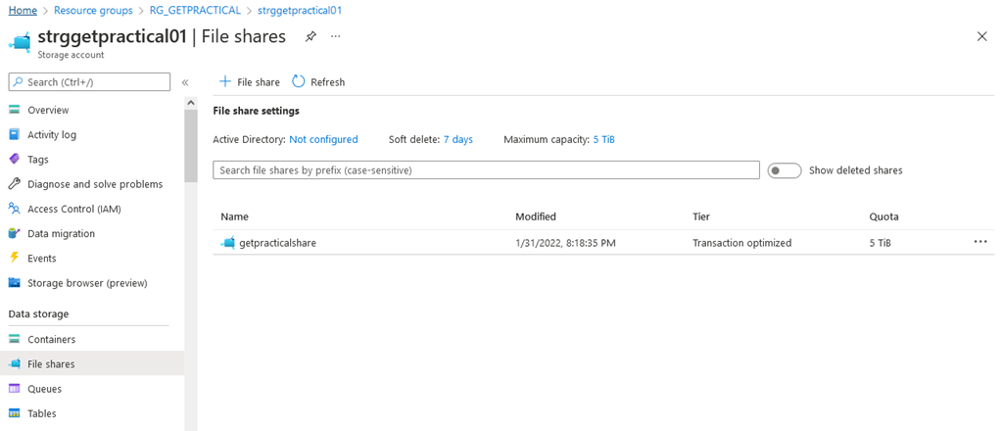Open the ellipsis menu next to the title
This screenshot has height=431, width=1003.
coord(335,37)
